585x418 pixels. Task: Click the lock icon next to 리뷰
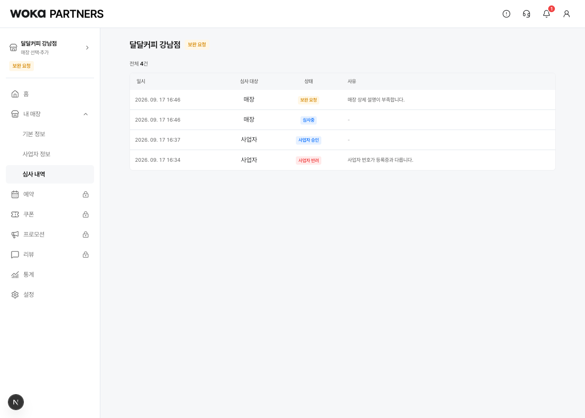point(86,255)
